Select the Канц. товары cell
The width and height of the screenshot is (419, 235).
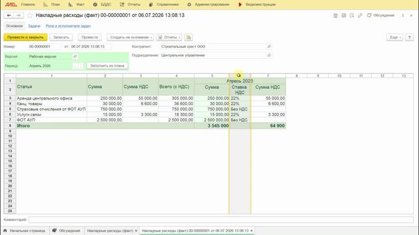click(x=51, y=104)
